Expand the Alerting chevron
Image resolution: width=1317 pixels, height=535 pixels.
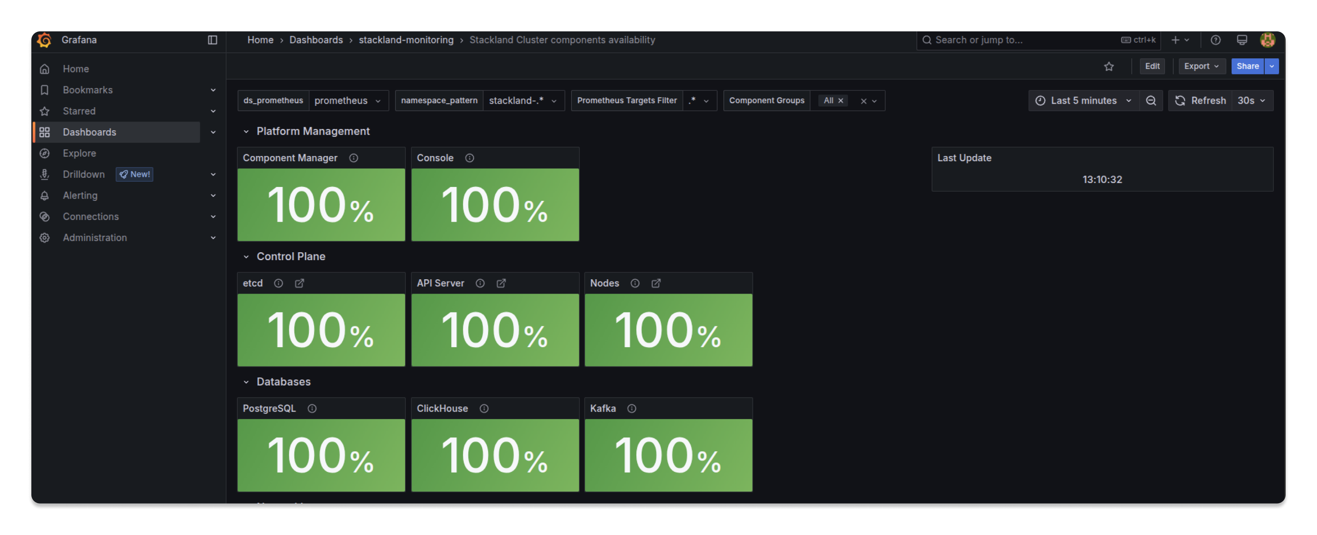tap(213, 195)
